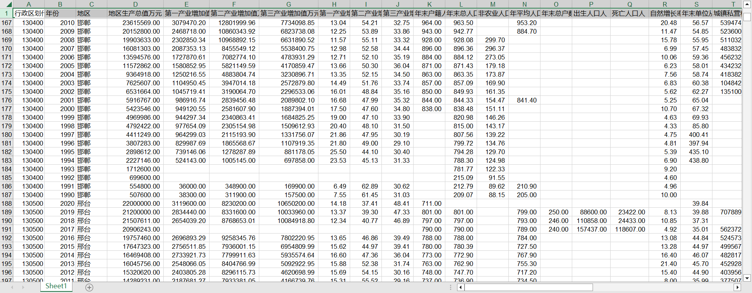Click the tab bar split handle dots

(450, 288)
